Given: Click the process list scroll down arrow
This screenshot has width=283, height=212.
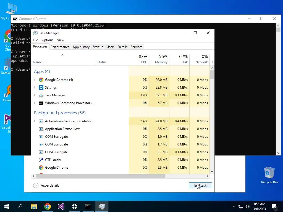Looking at the screenshot, I should pyautogui.click(x=212, y=172).
